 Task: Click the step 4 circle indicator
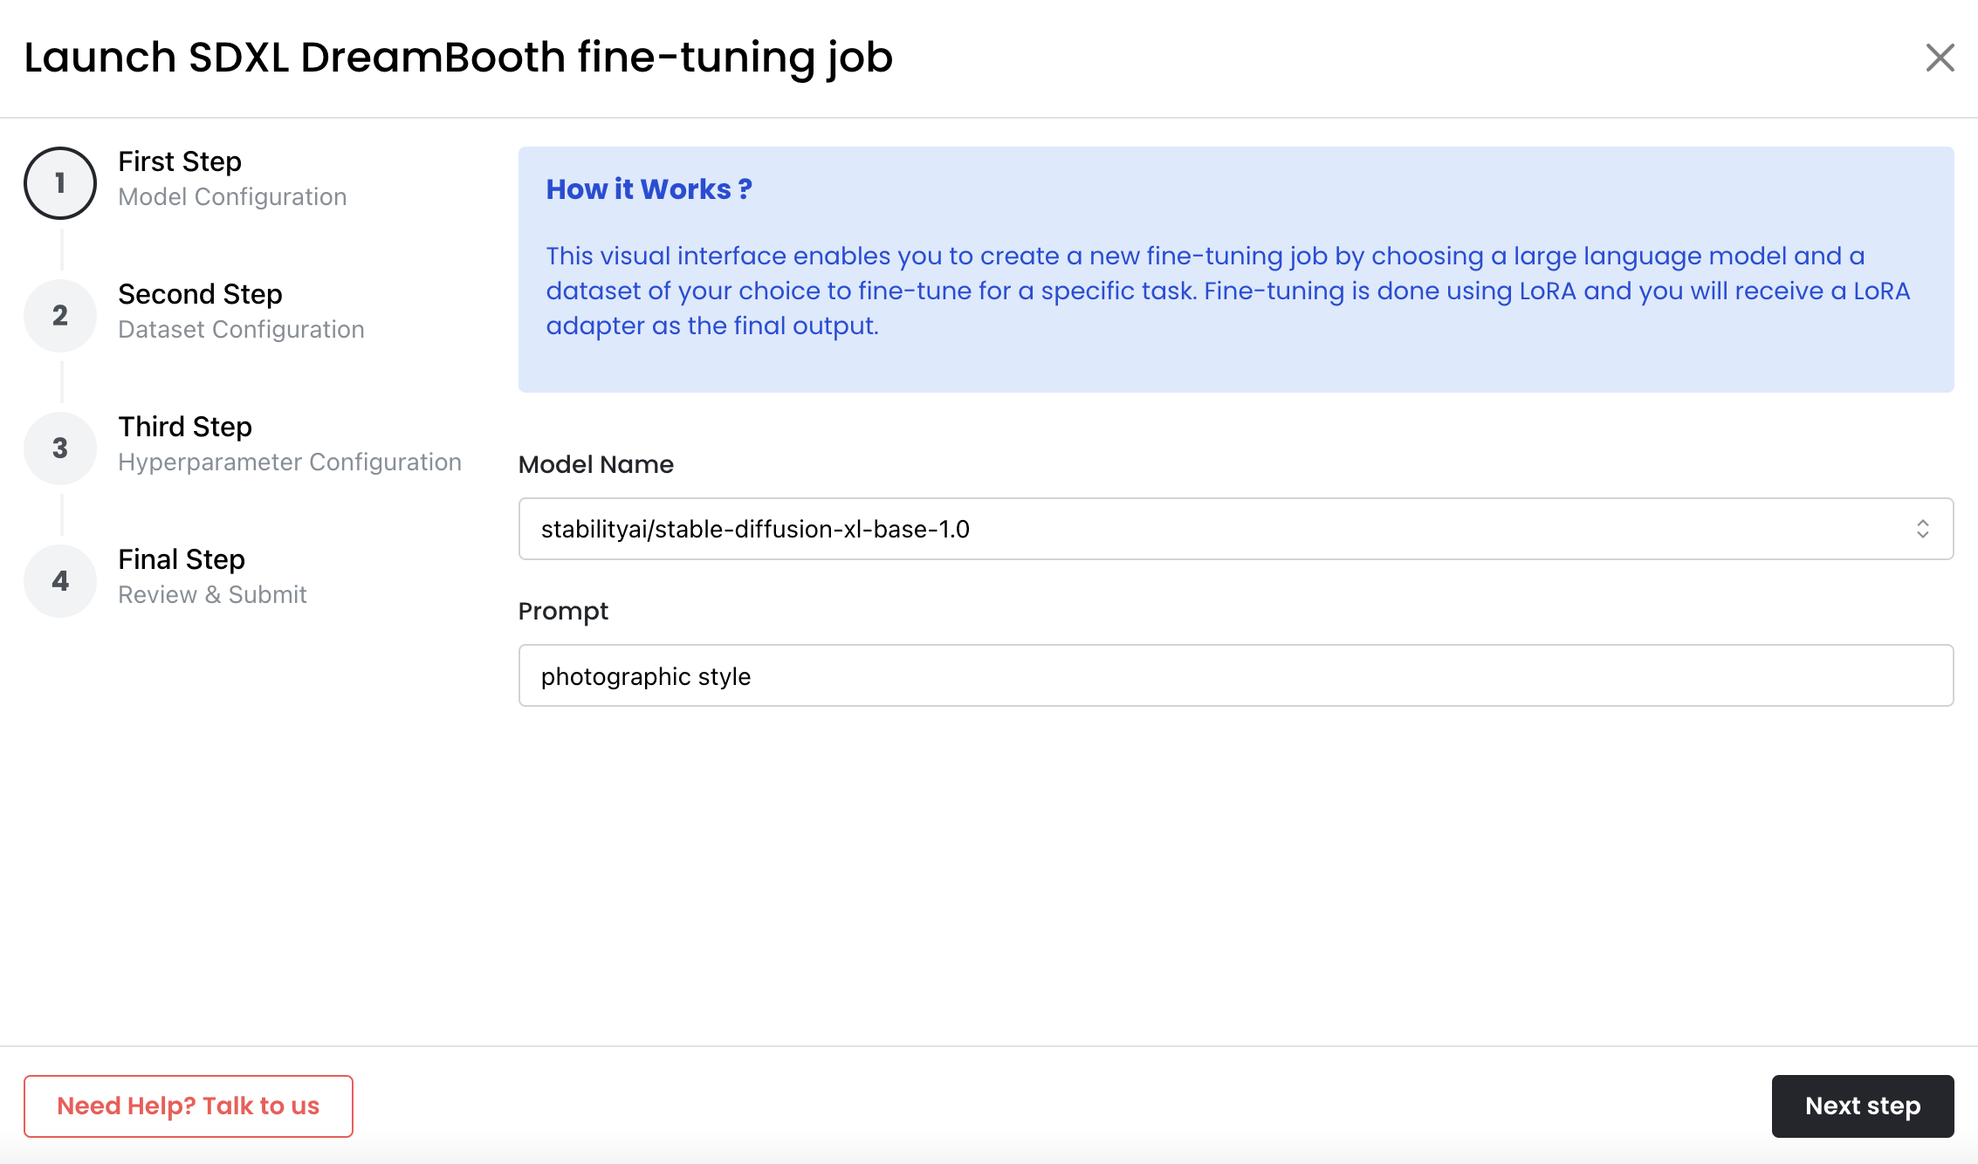tap(60, 580)
